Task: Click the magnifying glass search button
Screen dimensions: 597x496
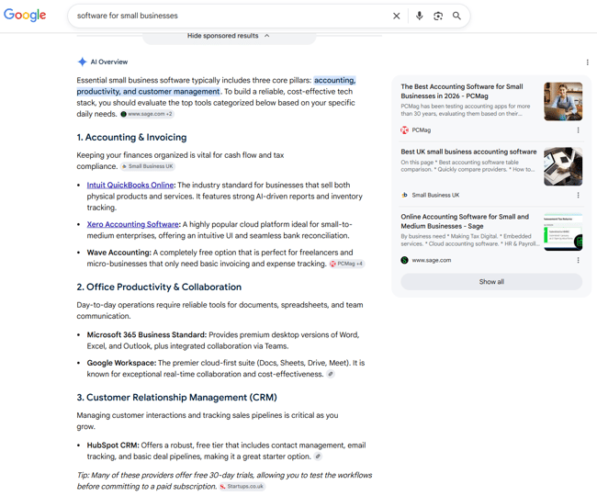Action: click(456, 16)
